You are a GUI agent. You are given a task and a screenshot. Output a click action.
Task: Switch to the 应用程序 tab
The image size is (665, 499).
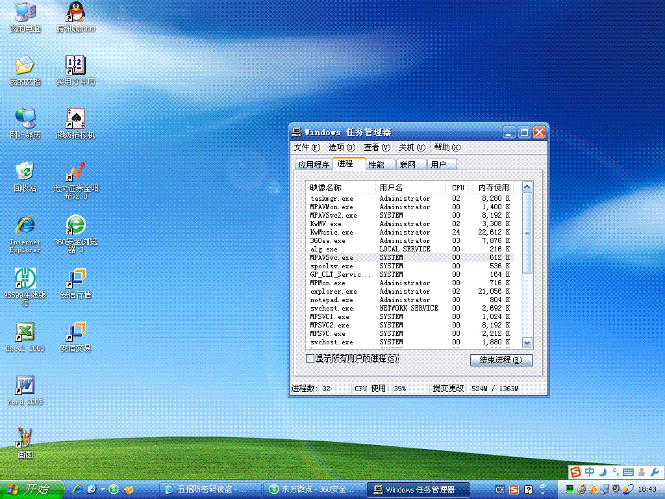click(314, 164)
